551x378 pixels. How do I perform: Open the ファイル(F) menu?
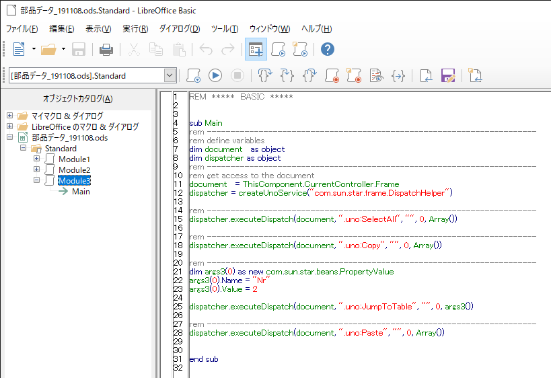pos(22,29)
